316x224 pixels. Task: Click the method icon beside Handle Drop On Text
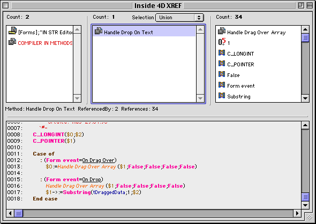[x=99, y=31]
